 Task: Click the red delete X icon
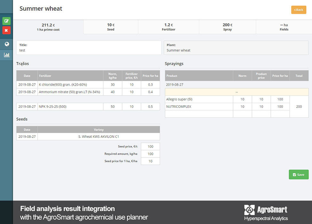click(x=6, y=30)
